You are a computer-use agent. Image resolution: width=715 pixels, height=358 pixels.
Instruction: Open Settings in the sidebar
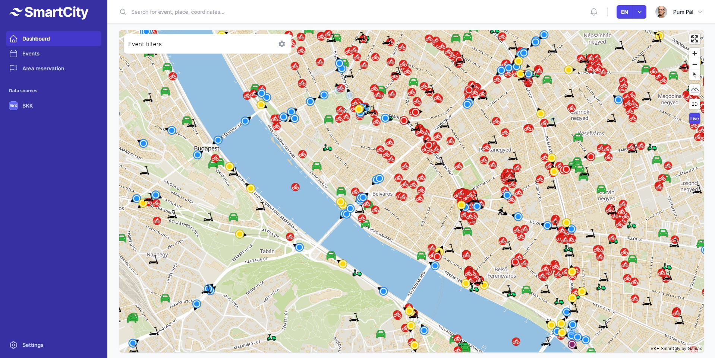[x=32, y=345]
